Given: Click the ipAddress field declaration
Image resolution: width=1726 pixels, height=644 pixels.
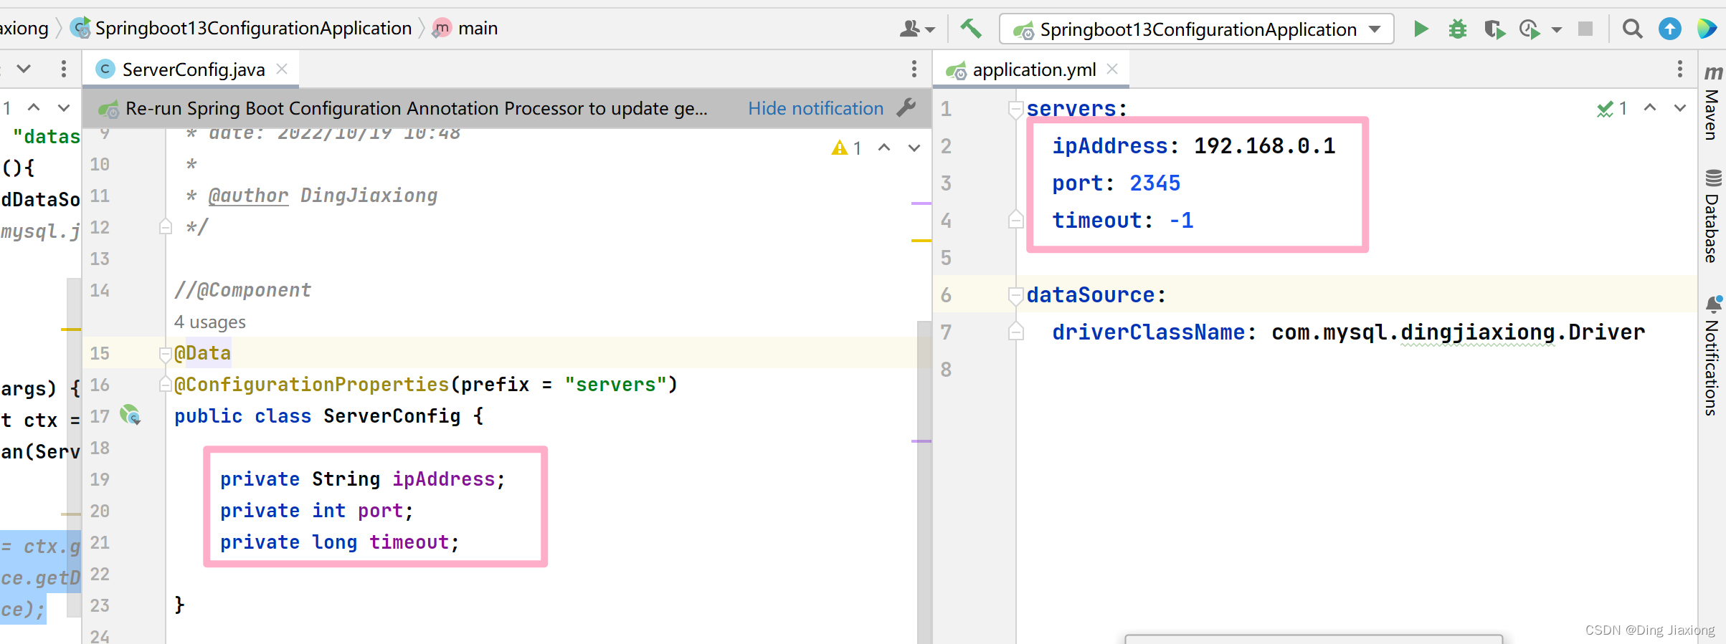Looking at the screenshot, I should point(362,479).
